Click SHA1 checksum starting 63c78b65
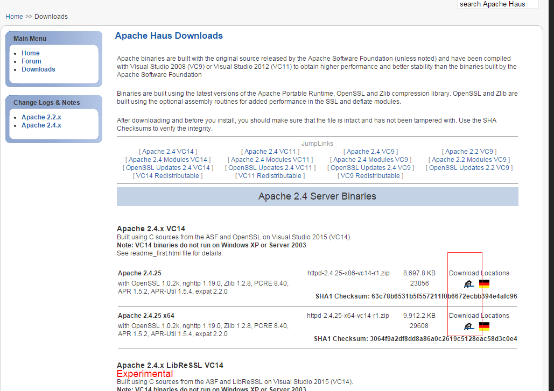554x391 pixels. [444, 296]
